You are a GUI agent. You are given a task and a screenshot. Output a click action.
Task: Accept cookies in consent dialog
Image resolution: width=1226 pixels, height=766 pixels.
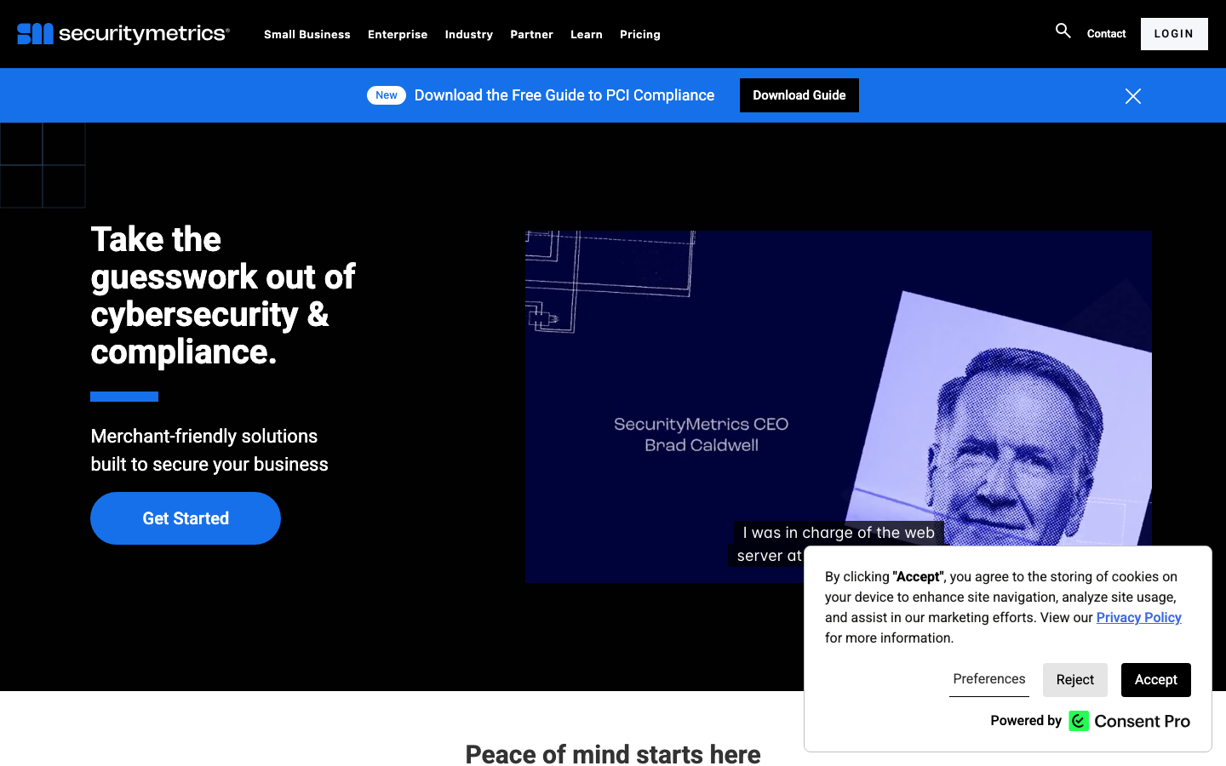[x=1156, y=680]
